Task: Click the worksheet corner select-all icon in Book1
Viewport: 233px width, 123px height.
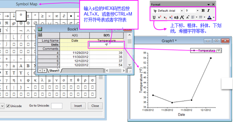Action: coord(40,35)
